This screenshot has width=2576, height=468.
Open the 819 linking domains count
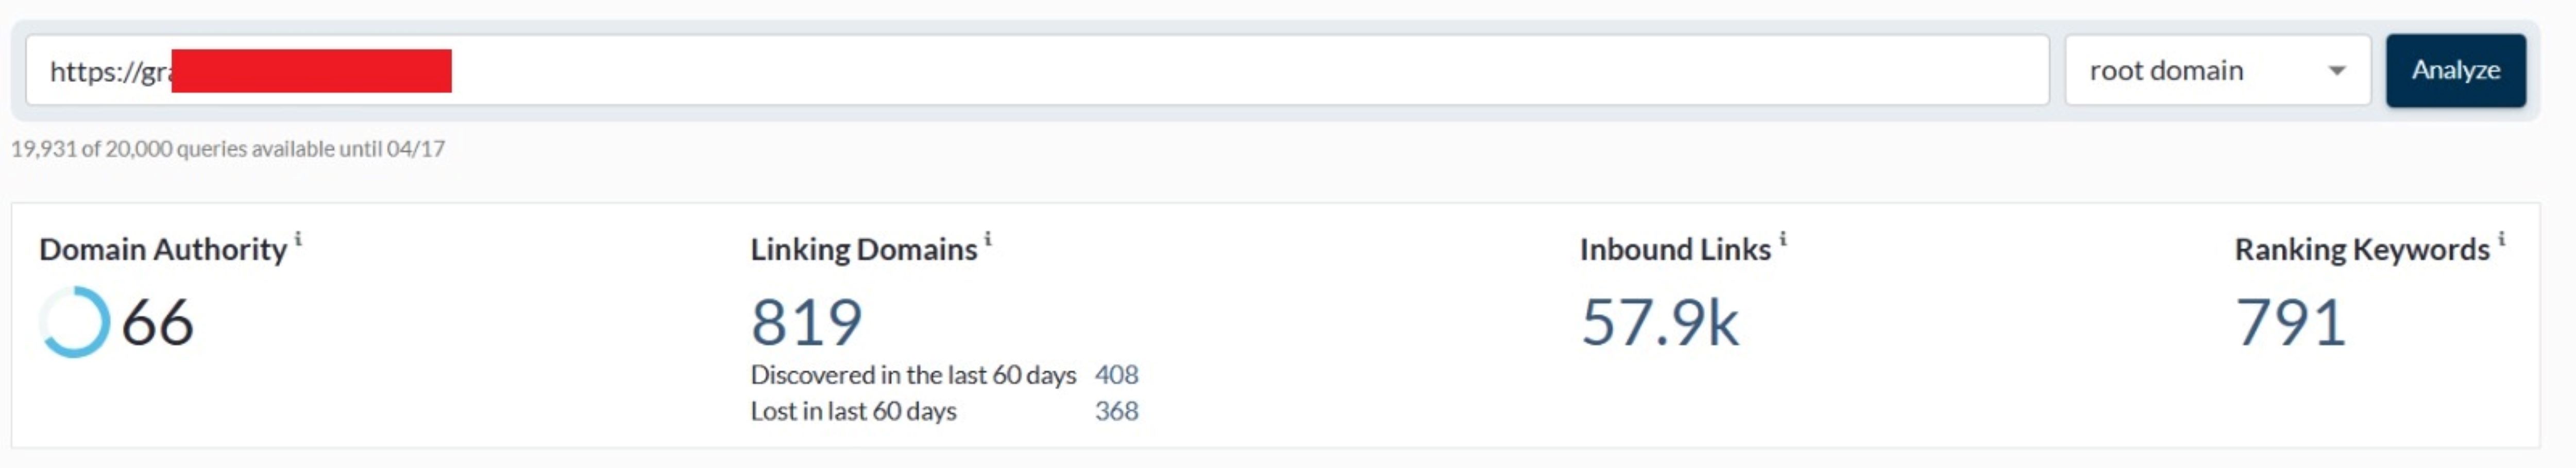pyautogui.click(x=806, y=322)
